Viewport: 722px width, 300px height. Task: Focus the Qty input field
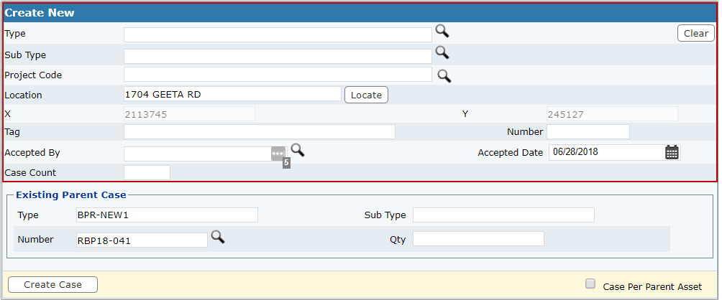coord(478,238)
